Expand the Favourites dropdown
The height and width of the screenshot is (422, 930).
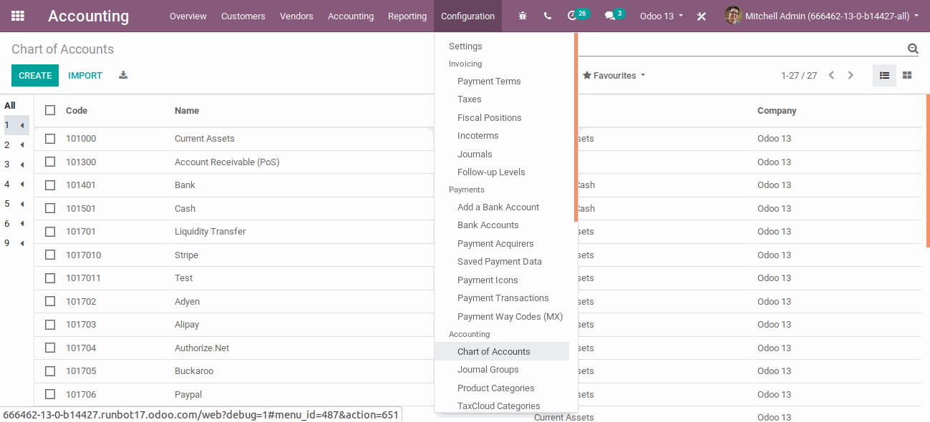(614, 75)
